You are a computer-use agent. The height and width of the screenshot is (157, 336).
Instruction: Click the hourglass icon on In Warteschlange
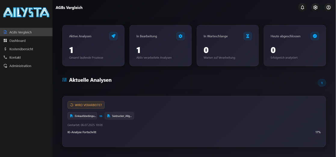(248, 36)
